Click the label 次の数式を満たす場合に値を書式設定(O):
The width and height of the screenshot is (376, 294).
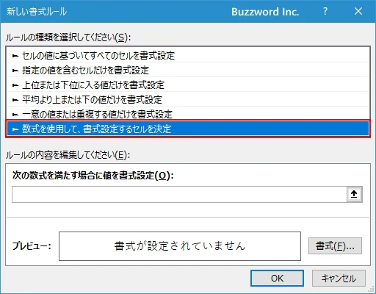93,175
